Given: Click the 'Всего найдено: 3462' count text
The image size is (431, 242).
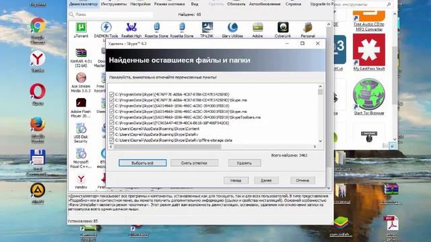Looking at the screenshot, I should pyautogui.click(x=289, y=155).
